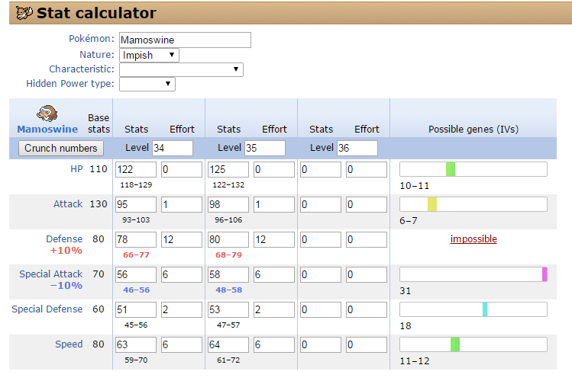
Task: Click the Mamoswine sprite icon
Action: [x=47, y=114]
